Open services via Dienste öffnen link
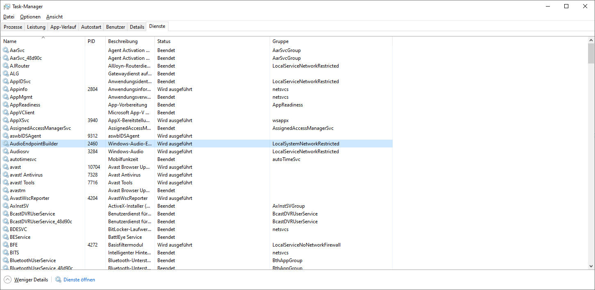The height and width of the screenshot is (290, 595). click(79, 280)
